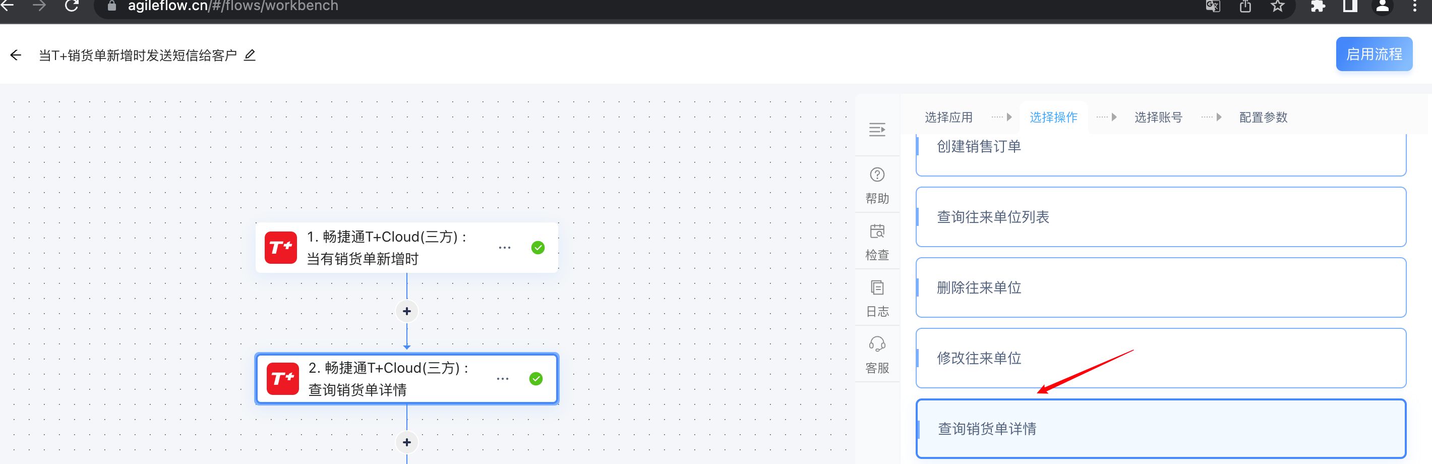Open the 帮助 help panel

(x=877, y=185)
